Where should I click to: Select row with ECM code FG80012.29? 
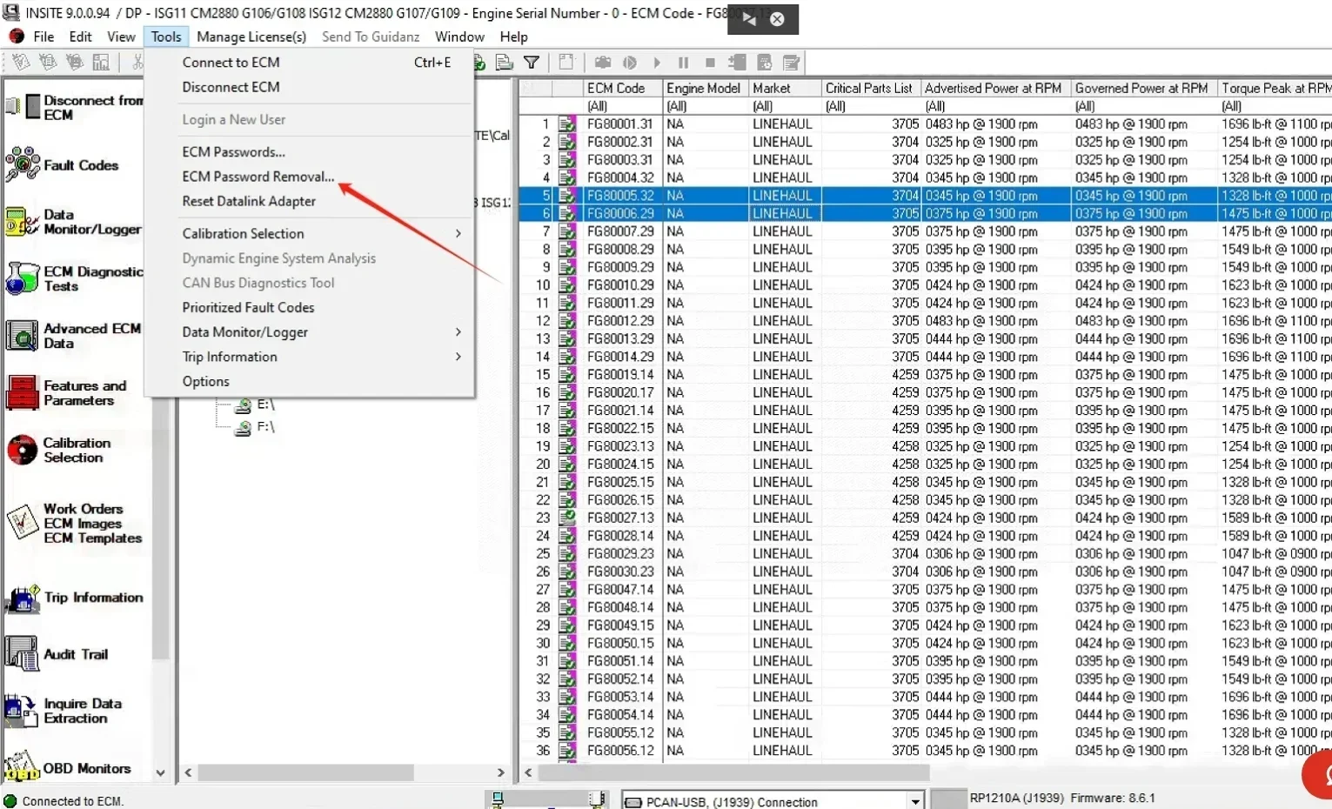pos(619,321)
